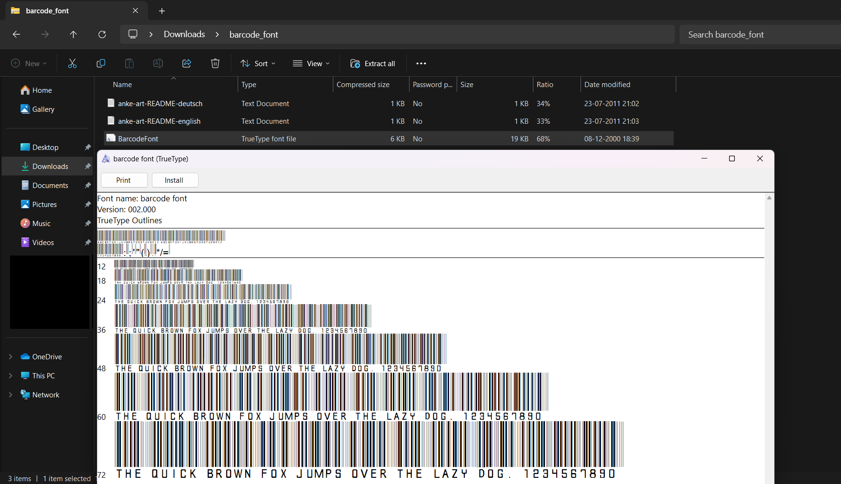Expand the This PC tree node
Image resolution: width=841 pixels, height=484 pixels.
tap(10, 376)
